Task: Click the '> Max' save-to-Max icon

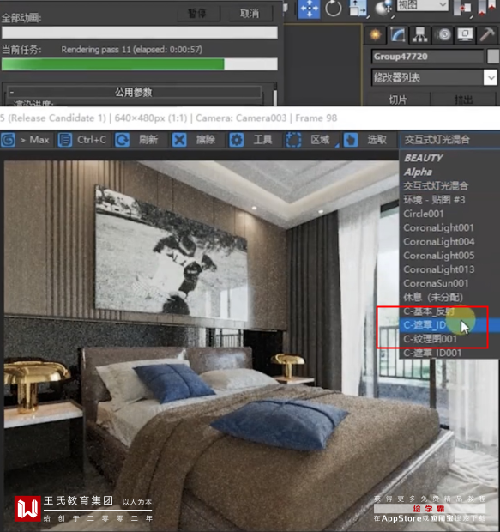Action: click(8, 140)
